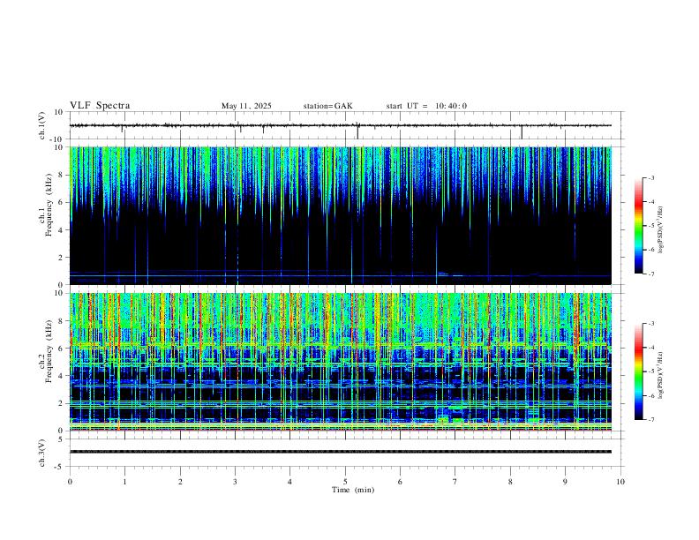Viewport: 699px width, 540px height.
Task: Click the ch.3 voltage trace plot
Action: pos(346,453)
